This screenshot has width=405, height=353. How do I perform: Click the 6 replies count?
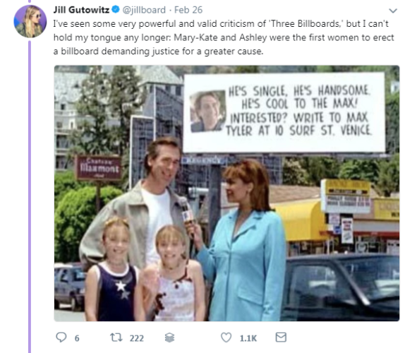77,338
